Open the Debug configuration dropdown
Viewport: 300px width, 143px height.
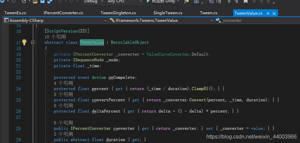click(x=94, y=2)
